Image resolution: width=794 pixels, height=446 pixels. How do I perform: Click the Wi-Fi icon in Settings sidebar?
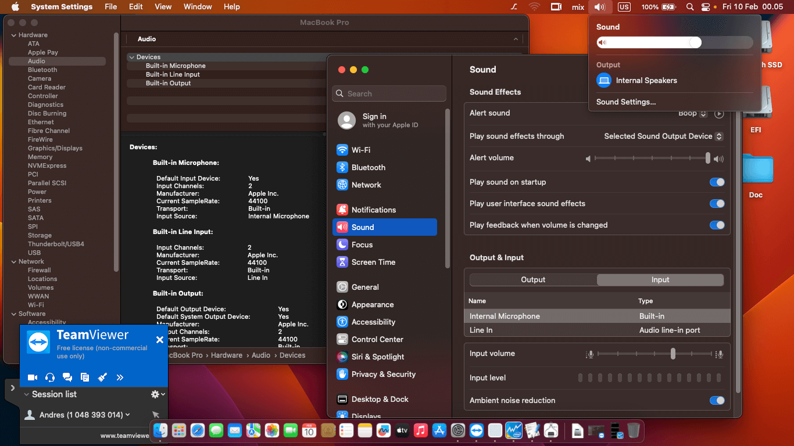click(342, 150)
